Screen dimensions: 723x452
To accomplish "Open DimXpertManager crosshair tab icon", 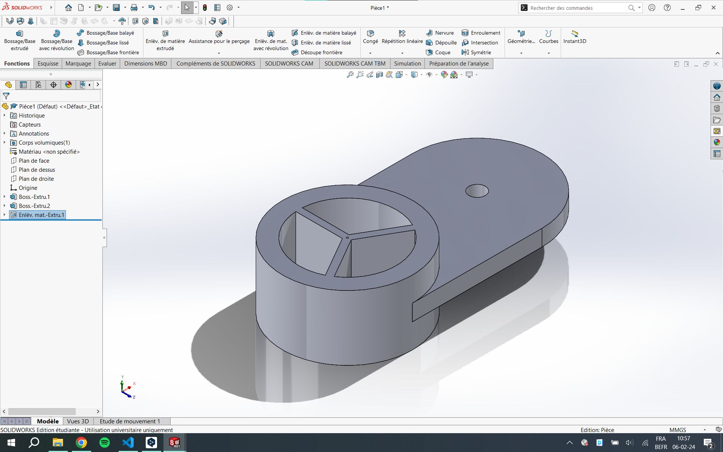I will pos(53,85).
